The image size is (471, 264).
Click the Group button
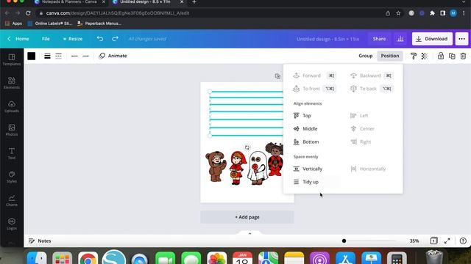[x=366, y=56]
